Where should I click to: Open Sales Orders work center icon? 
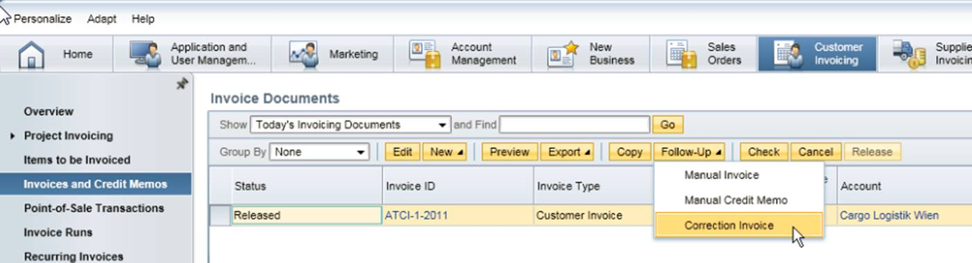pos(681,54)
